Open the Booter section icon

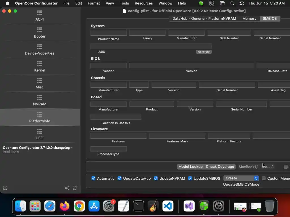click(40, 30)
